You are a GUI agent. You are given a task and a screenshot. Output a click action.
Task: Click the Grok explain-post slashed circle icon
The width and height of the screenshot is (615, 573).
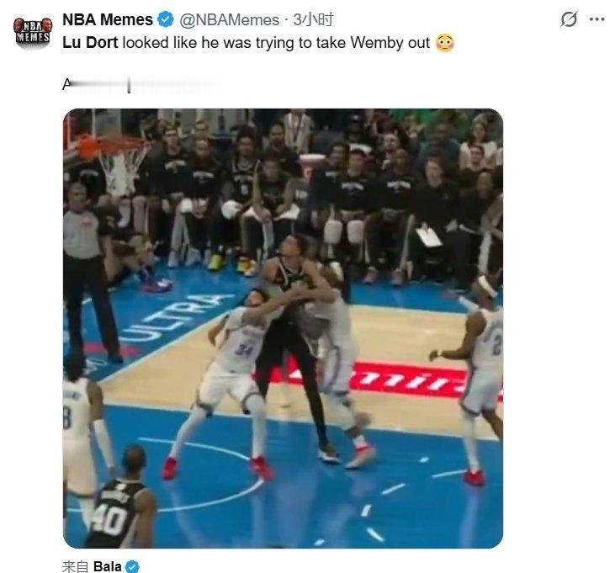569,19
